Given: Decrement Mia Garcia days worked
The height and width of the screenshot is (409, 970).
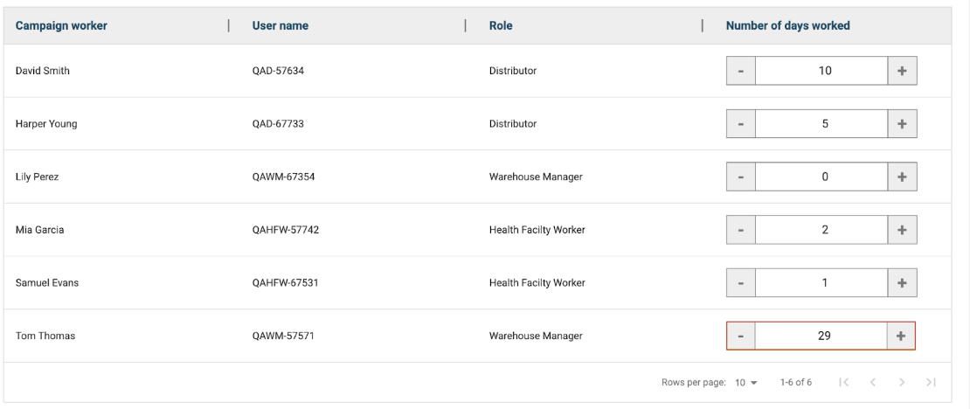Looking at the screenshot, I should coord(741,230).
